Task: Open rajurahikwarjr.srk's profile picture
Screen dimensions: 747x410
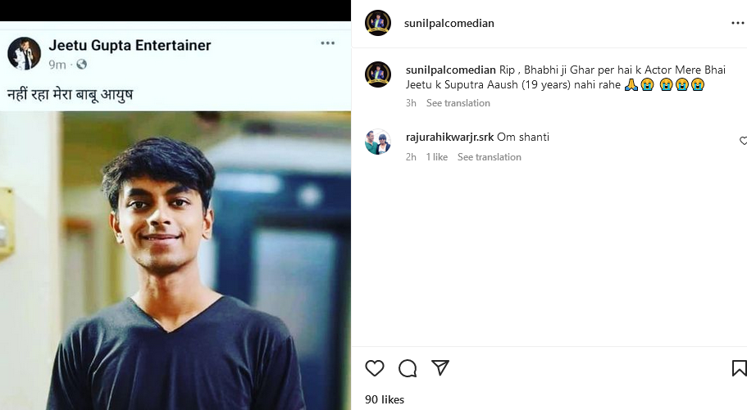Action: click(378, 142)
